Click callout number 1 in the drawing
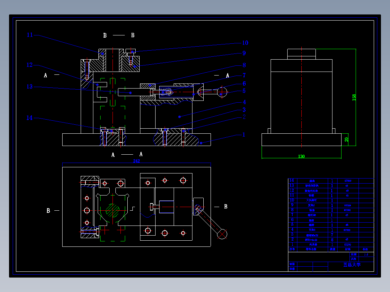The height and width of the screenshot is (292, 390). click(x=244, y=135)
